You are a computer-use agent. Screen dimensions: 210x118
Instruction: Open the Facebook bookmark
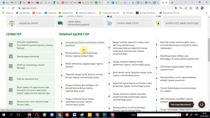(50, 13)
